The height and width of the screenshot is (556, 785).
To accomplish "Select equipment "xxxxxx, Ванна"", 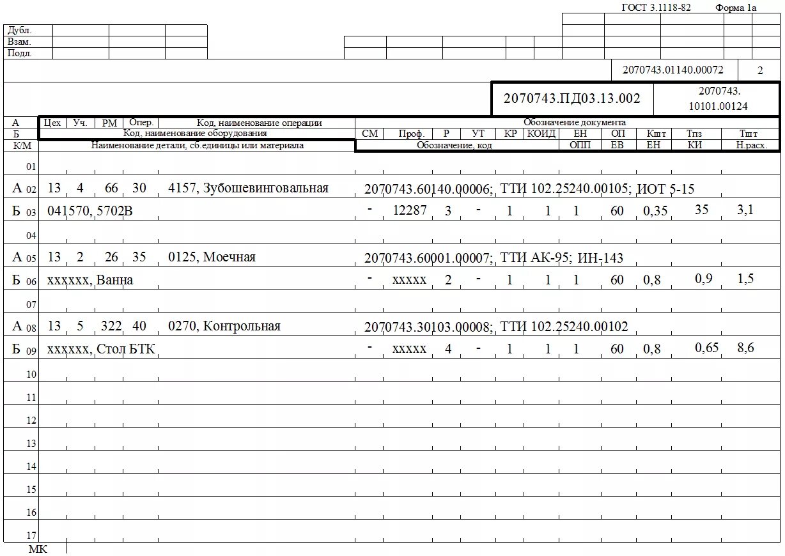I will 90,280.
